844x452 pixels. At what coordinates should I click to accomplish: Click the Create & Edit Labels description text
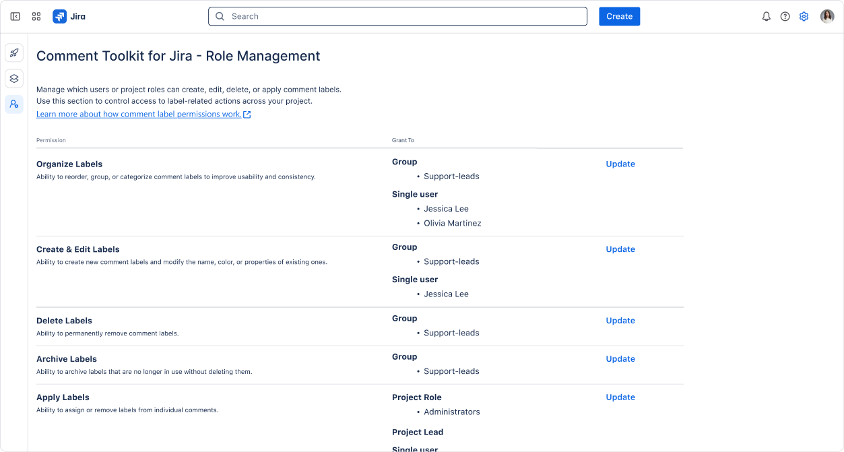click(182, 262)
